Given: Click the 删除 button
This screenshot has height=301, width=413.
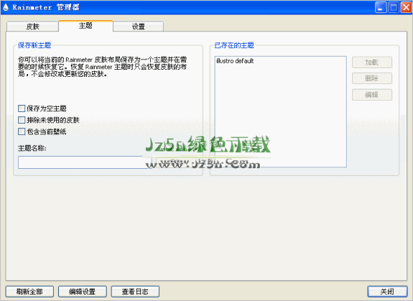Looking at the screenshot, I should point(372,78).
